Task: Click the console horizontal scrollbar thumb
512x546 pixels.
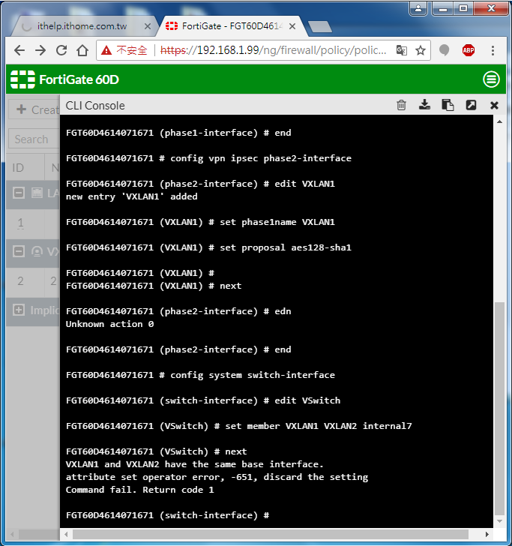Action: (271, 534)
